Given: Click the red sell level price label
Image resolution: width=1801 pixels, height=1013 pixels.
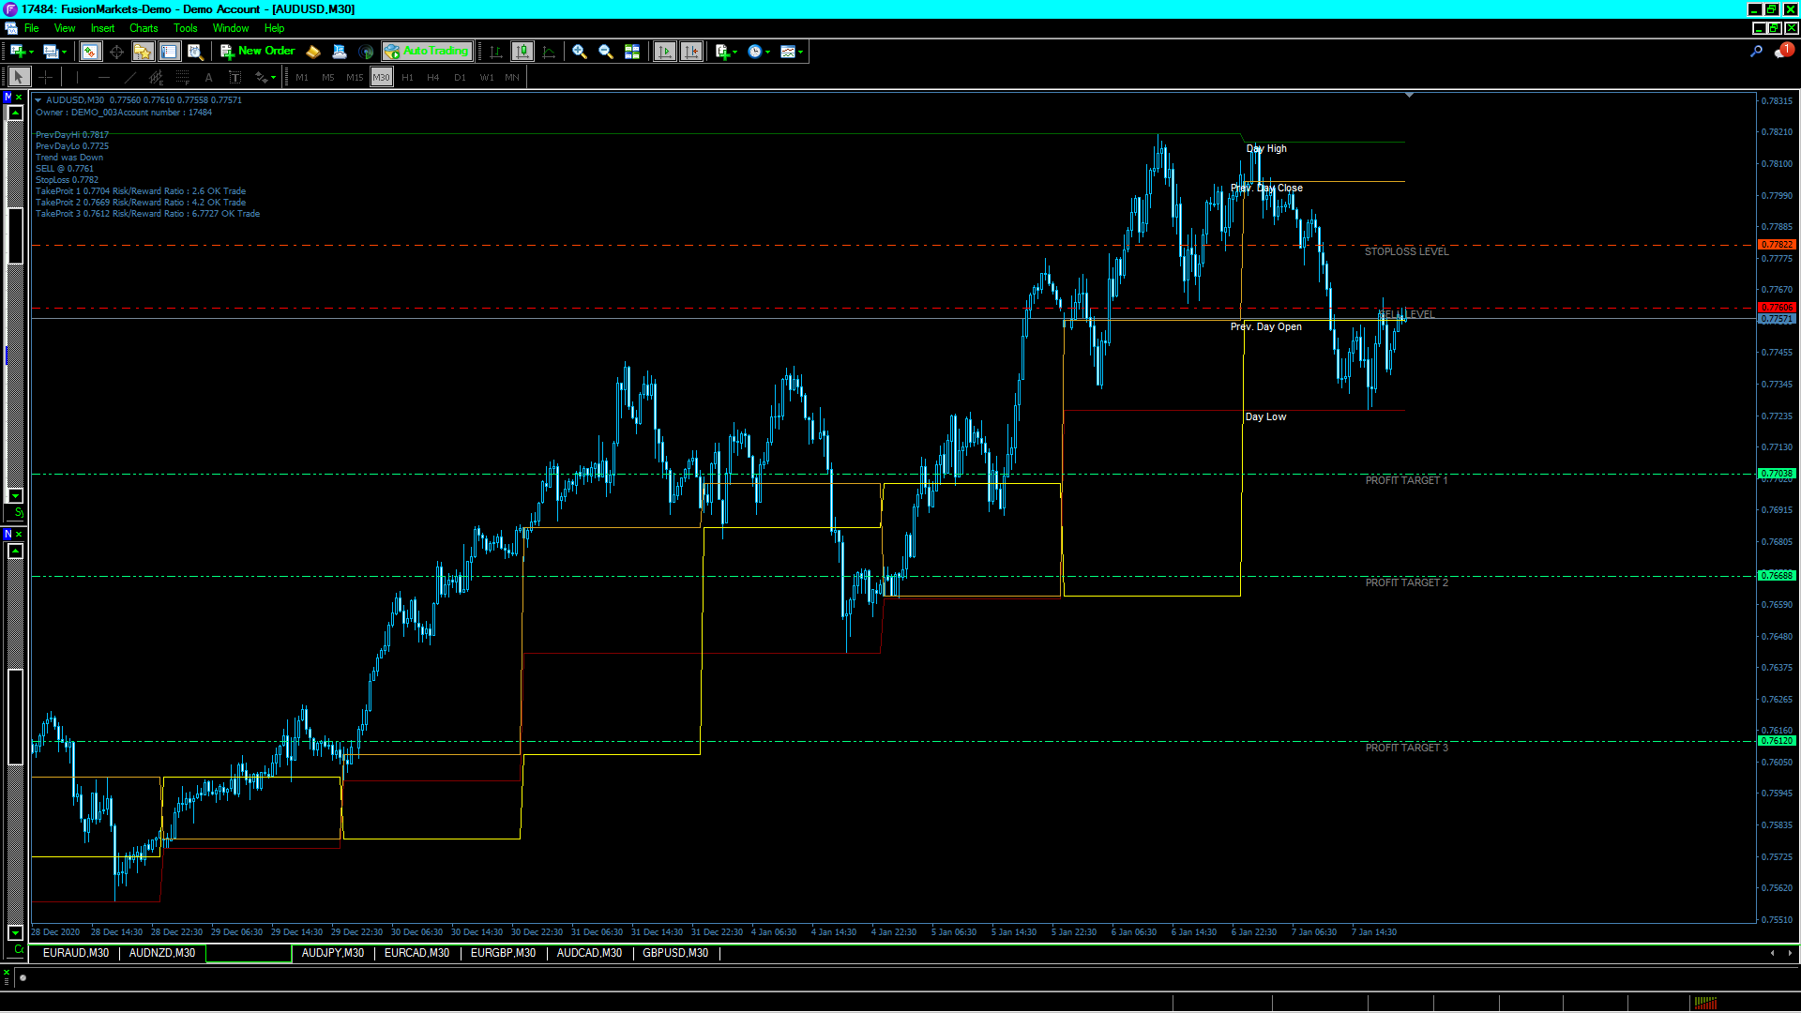Looking at the screenshot, I should (x=1777, y=308).
